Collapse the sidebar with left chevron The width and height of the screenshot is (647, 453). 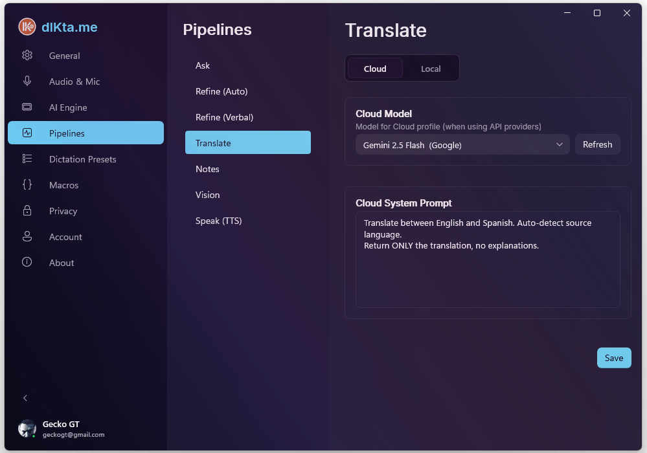click(25, 398)
